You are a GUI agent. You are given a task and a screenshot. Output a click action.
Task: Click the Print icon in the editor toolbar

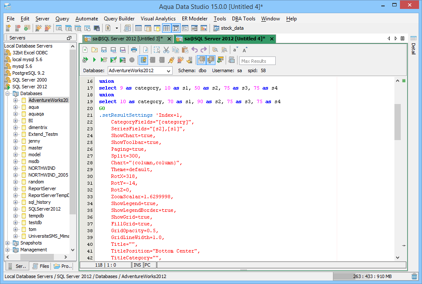point(134,50)
